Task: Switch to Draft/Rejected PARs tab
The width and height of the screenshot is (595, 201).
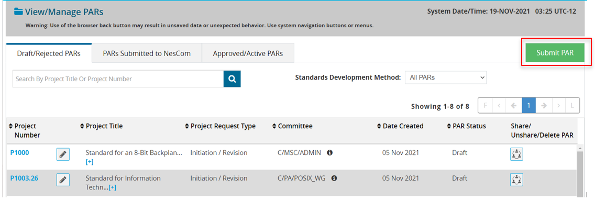Action: tap(49, 53)
